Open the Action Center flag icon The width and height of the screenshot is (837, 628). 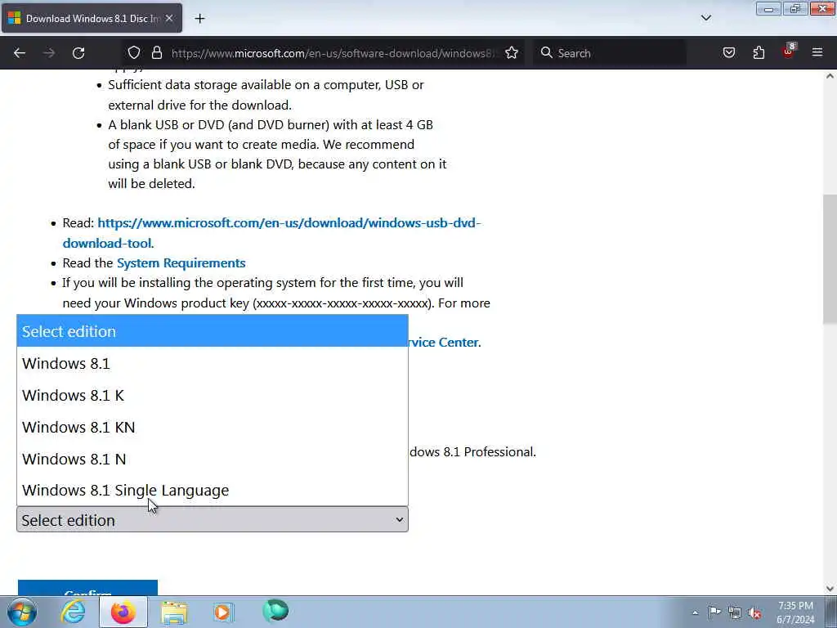click(x=714, y=612)
